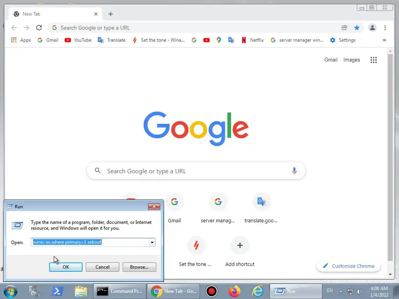Click Browse... in the Run dialog
The height and width of the screenshot is (299, 399).
pyautogui.click(x=139, y=267)
